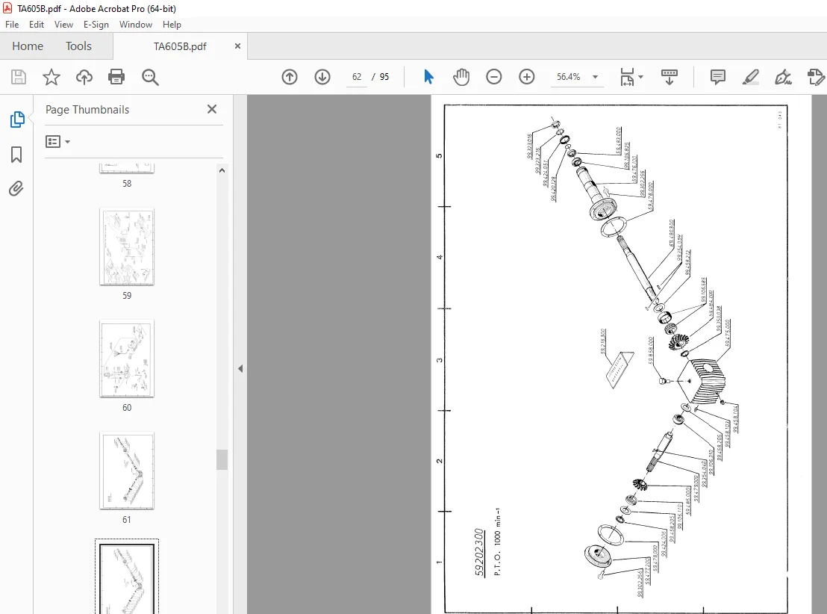Open the Window menu
The height and width of the screenshot is (614, 827).
[x=136, y=25]
